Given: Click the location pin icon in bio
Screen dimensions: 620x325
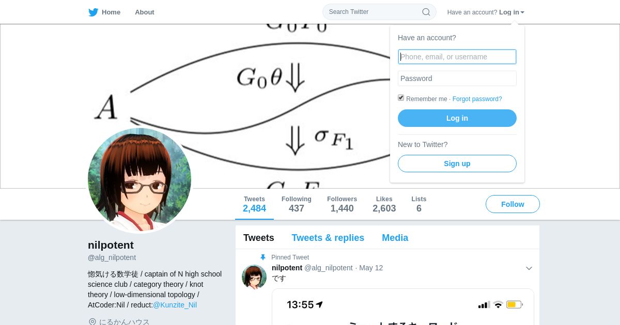Looking at the screenshot, I should coord(92,322).
